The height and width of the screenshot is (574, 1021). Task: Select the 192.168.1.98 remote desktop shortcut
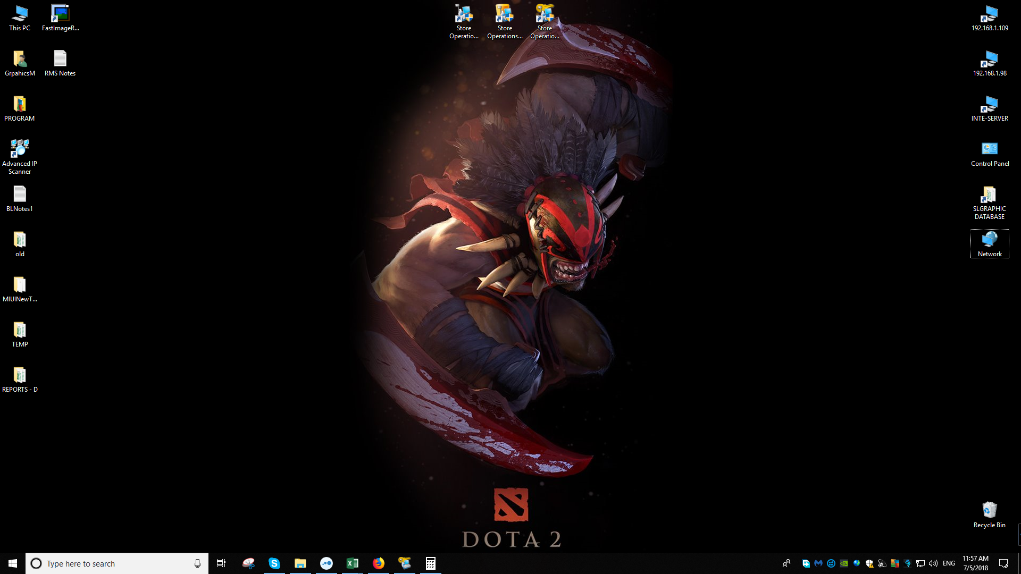click(x=990, y=63)
